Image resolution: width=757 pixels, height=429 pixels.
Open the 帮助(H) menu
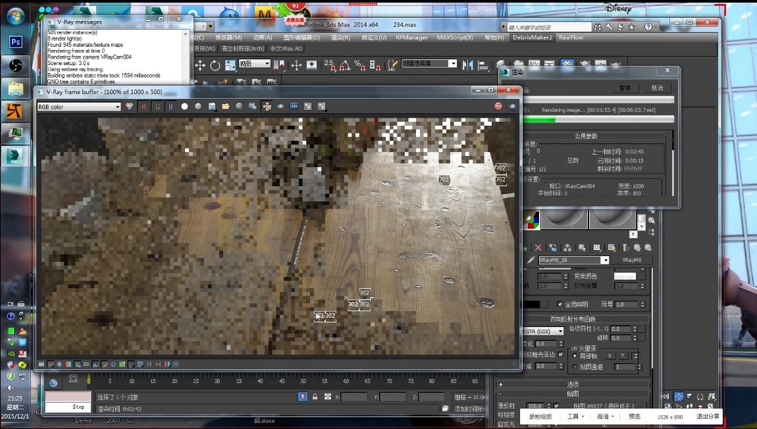pyautogui.click(x=494, y=37)
